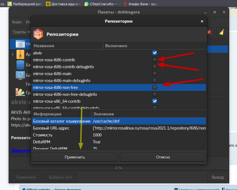This screenshot has width=237, height=190.
Task: Click the mirror.rosalinux.ru URL value
Action: click(149, 128)
